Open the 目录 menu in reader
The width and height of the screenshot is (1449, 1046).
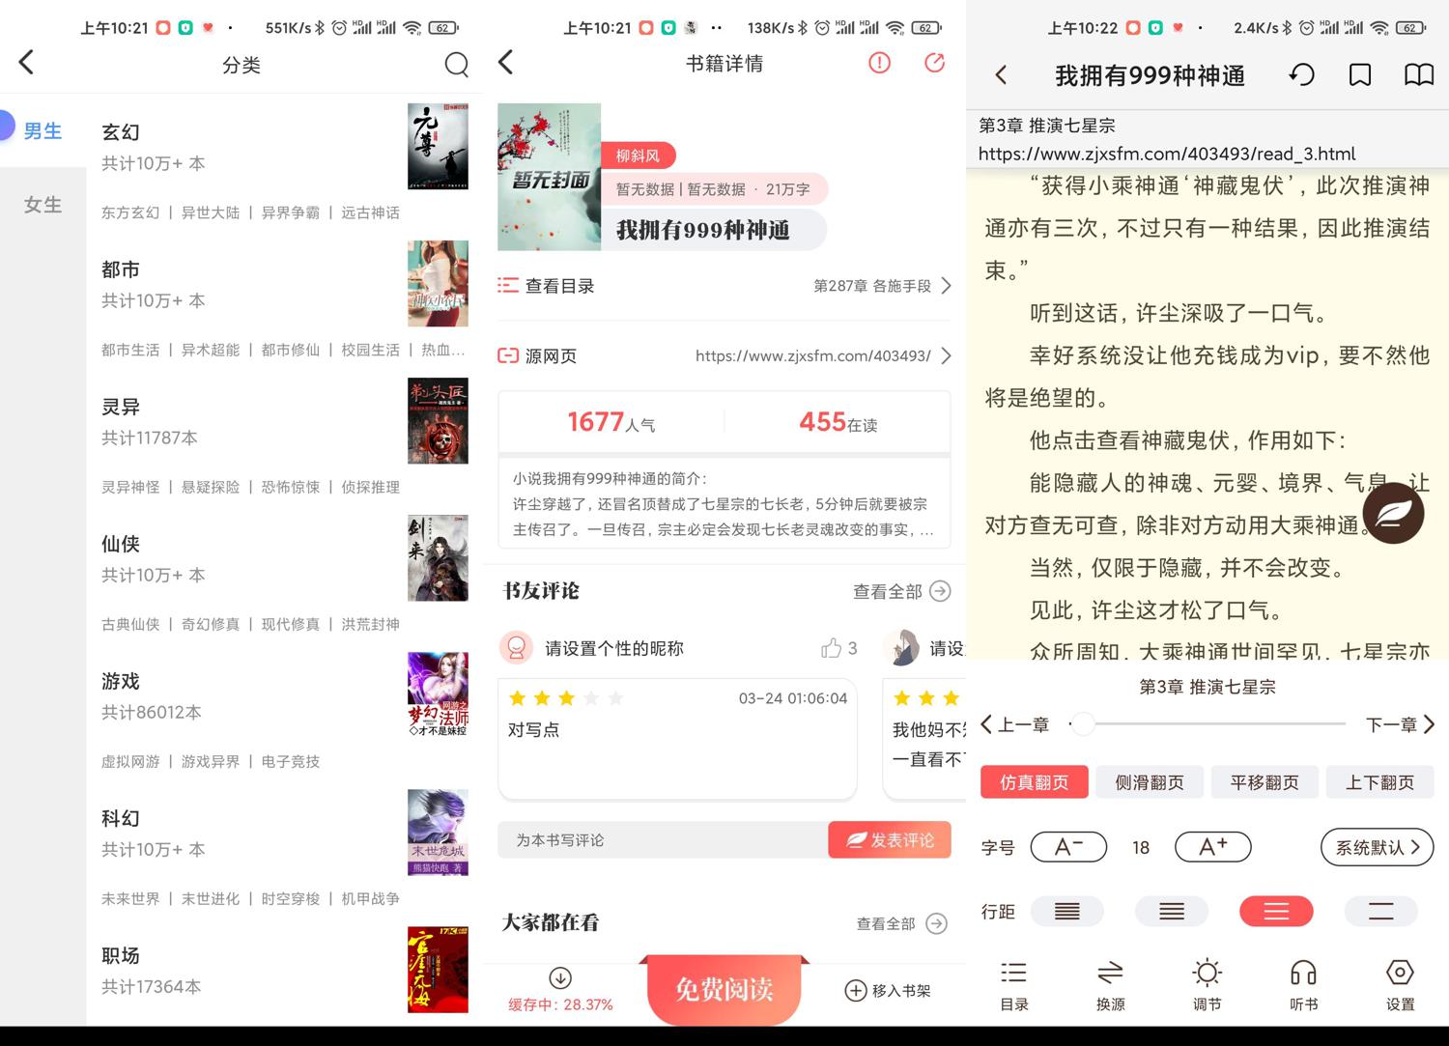(x=1013, y=984)
